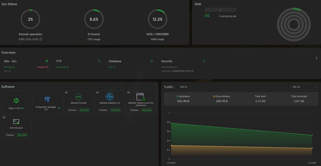Click the Database icon in Overview
This screenshot has width=321, height=166.
(152, 61)
